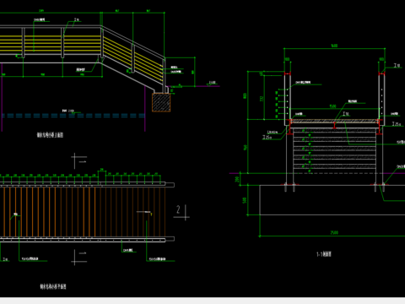
Task: Click the 500 dimension beside the foundation
Action: point(245,200)
